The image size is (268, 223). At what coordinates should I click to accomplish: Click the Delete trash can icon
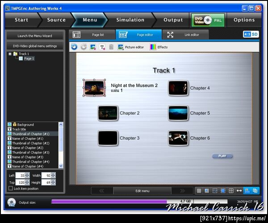coord(111,47)
